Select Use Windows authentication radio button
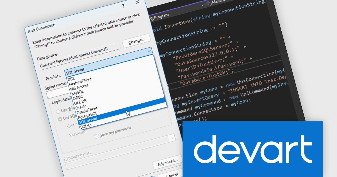Image resolution: width=337 pixels, height=177 pixels. [x=58, y=112]
